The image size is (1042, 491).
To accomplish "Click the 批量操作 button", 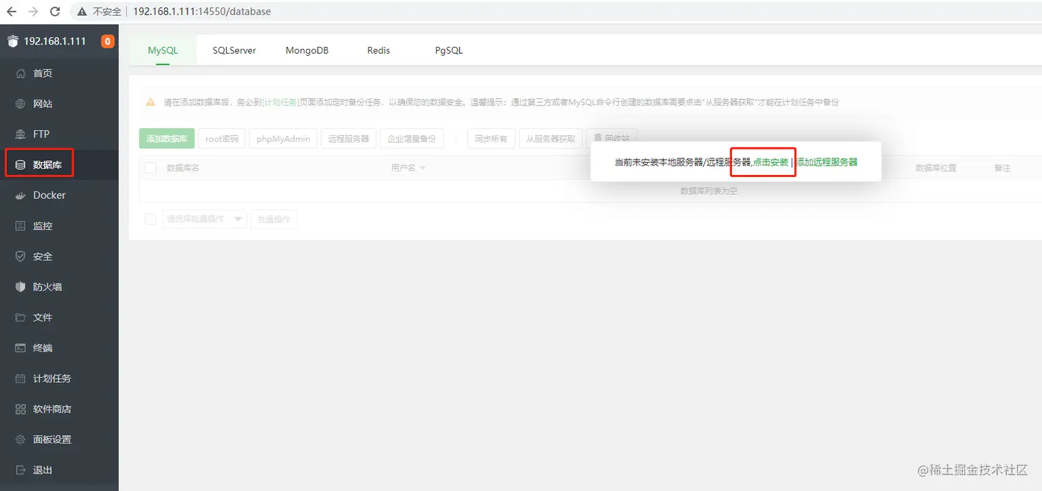I will tap(274, 219).
